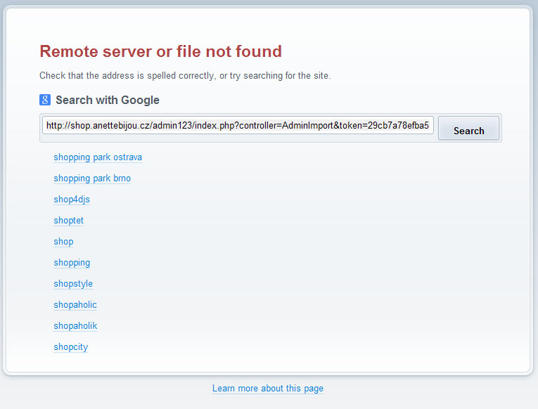
Task: Open the 'shopping park ostrava' suggestion
Action: point(98,157)
